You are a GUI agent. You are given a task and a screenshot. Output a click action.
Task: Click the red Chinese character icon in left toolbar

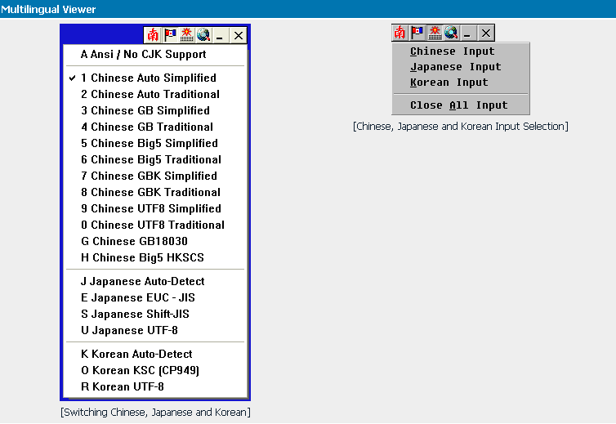point(153,35)
